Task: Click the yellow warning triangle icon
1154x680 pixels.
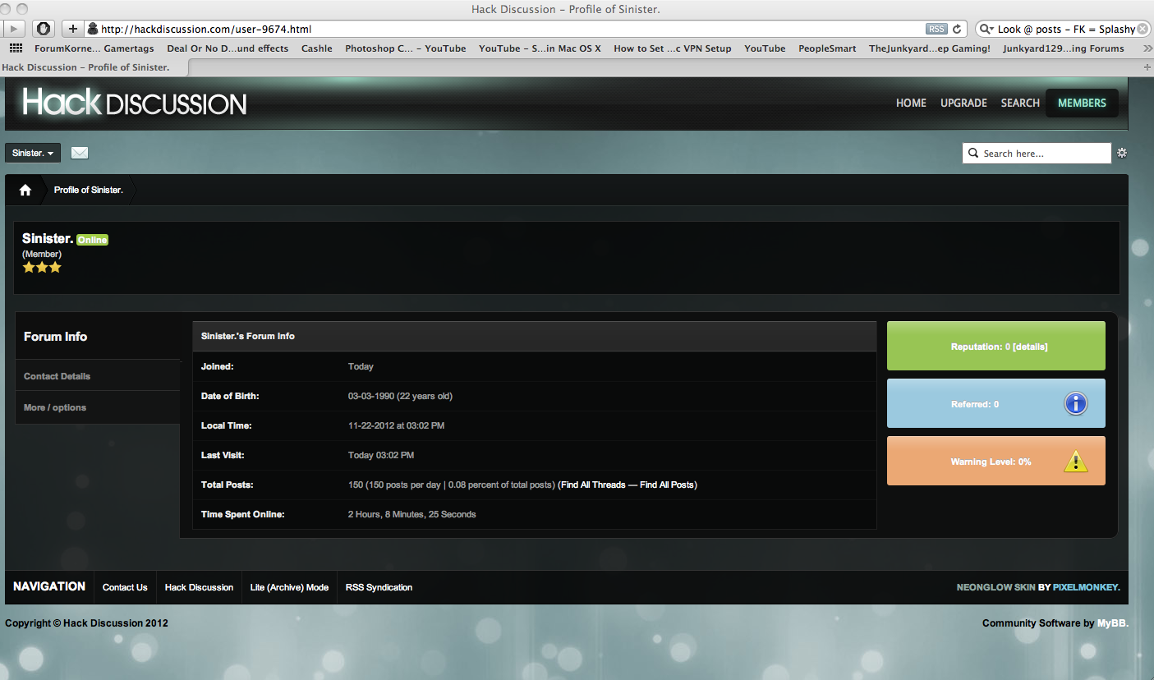Action: [x=1076, y=462]
